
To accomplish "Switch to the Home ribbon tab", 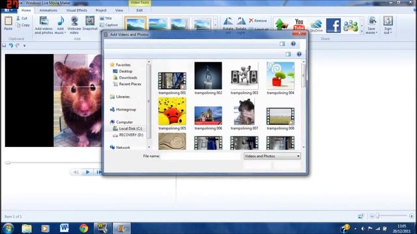I will tap(26, 10).
